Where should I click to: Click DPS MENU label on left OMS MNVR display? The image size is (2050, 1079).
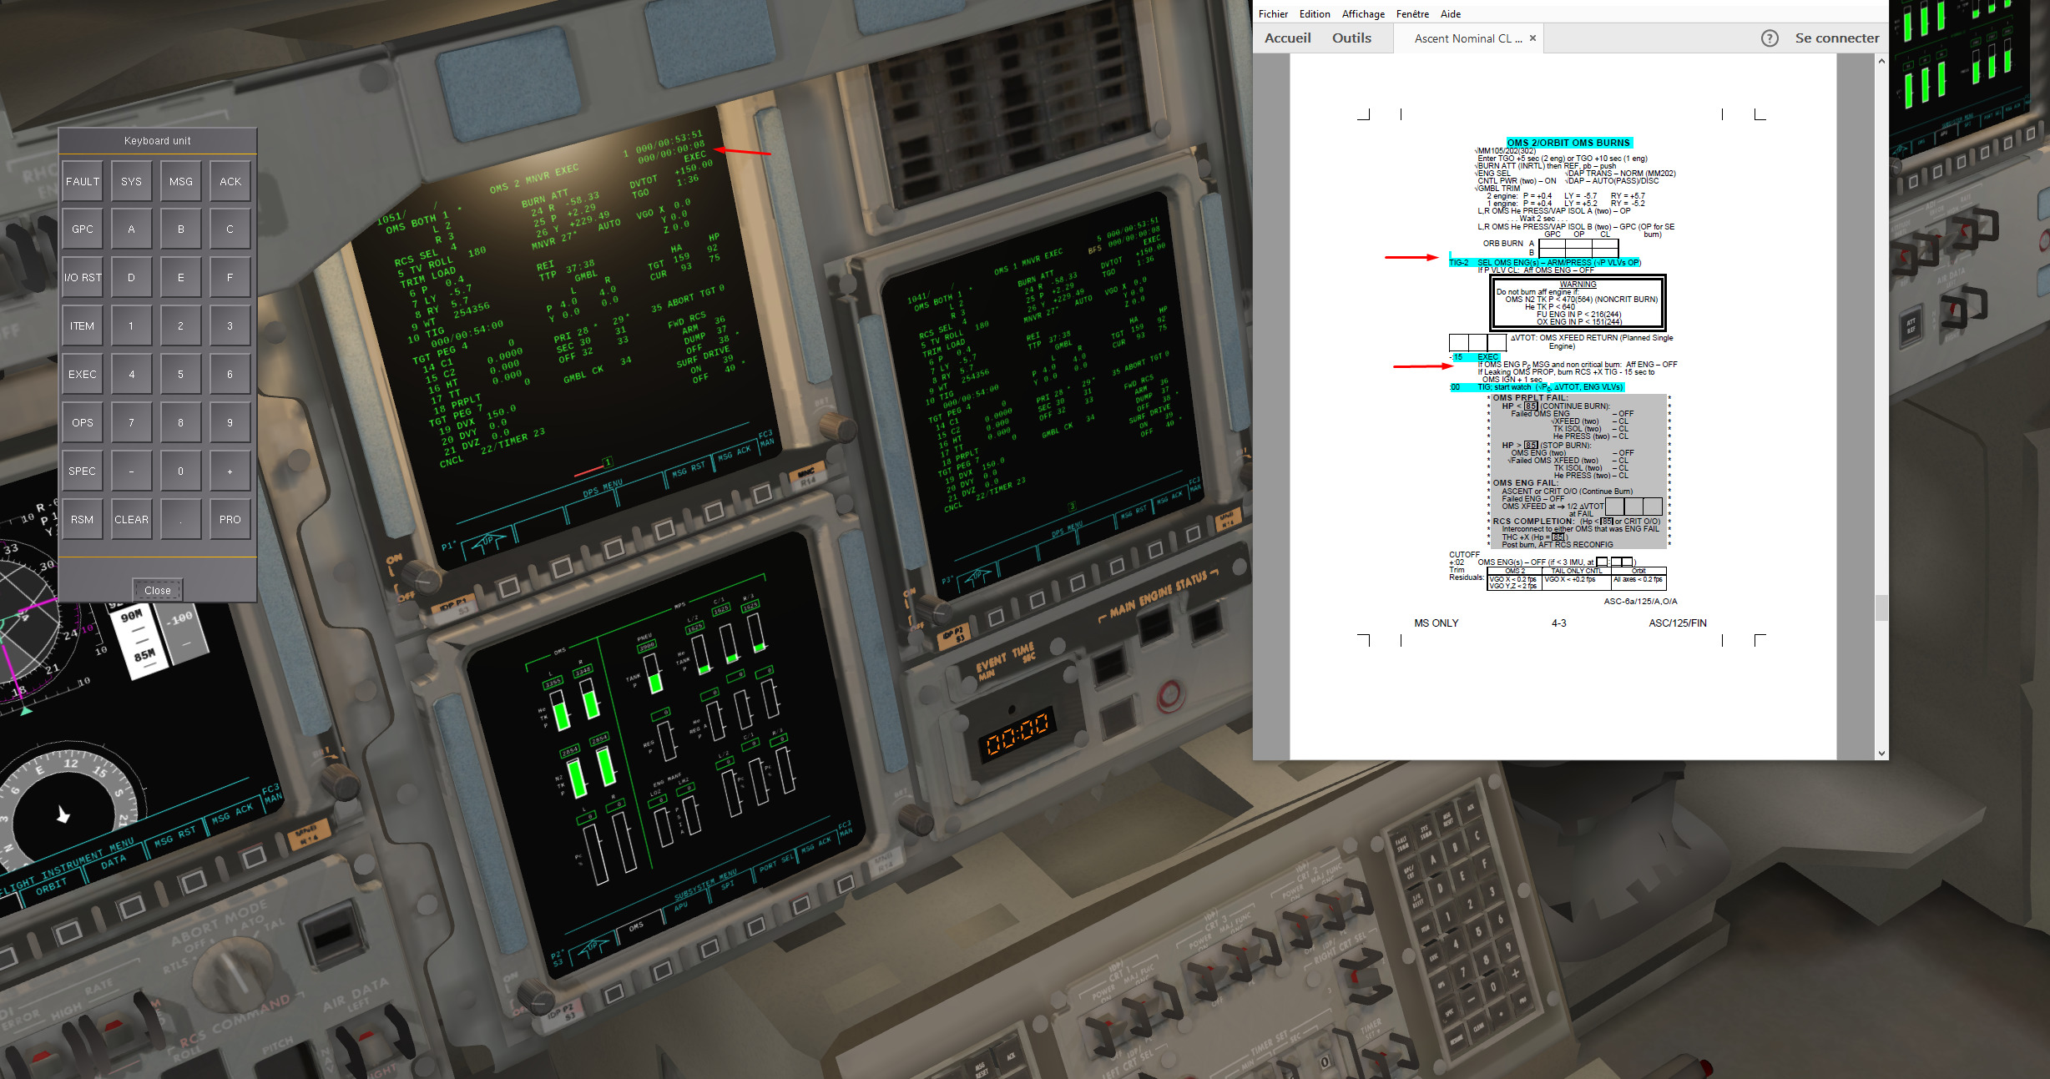pos(602,488)
